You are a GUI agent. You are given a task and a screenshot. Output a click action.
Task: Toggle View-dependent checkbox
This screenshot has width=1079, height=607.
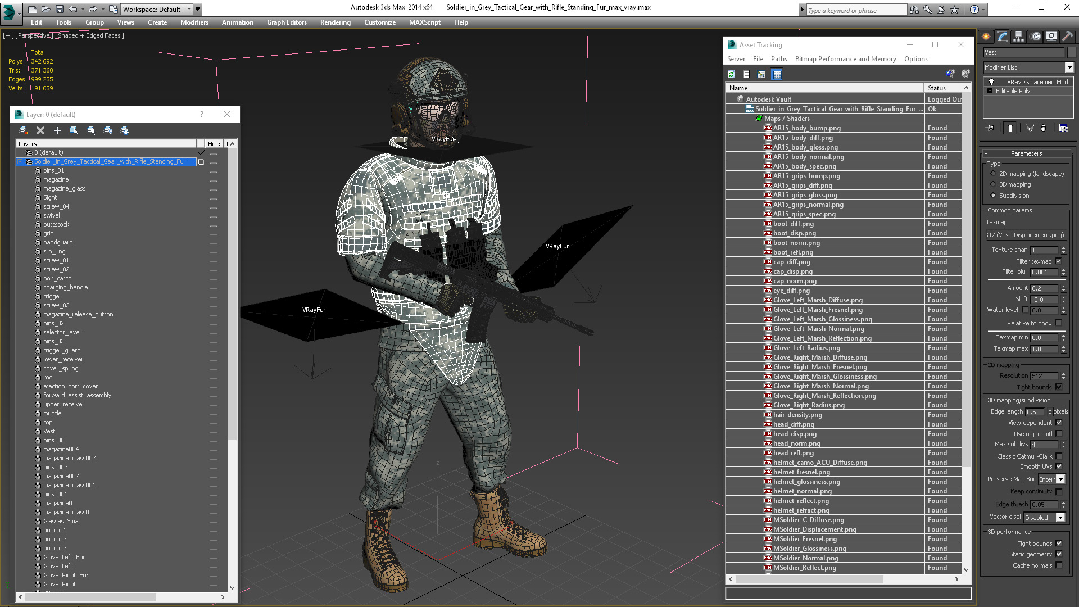pos(1059,423)
